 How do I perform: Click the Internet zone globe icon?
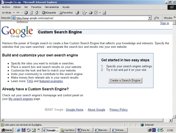point(142,125)
